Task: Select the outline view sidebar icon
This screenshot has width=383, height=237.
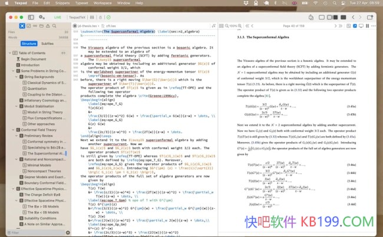Action: (x=22, y=26)
